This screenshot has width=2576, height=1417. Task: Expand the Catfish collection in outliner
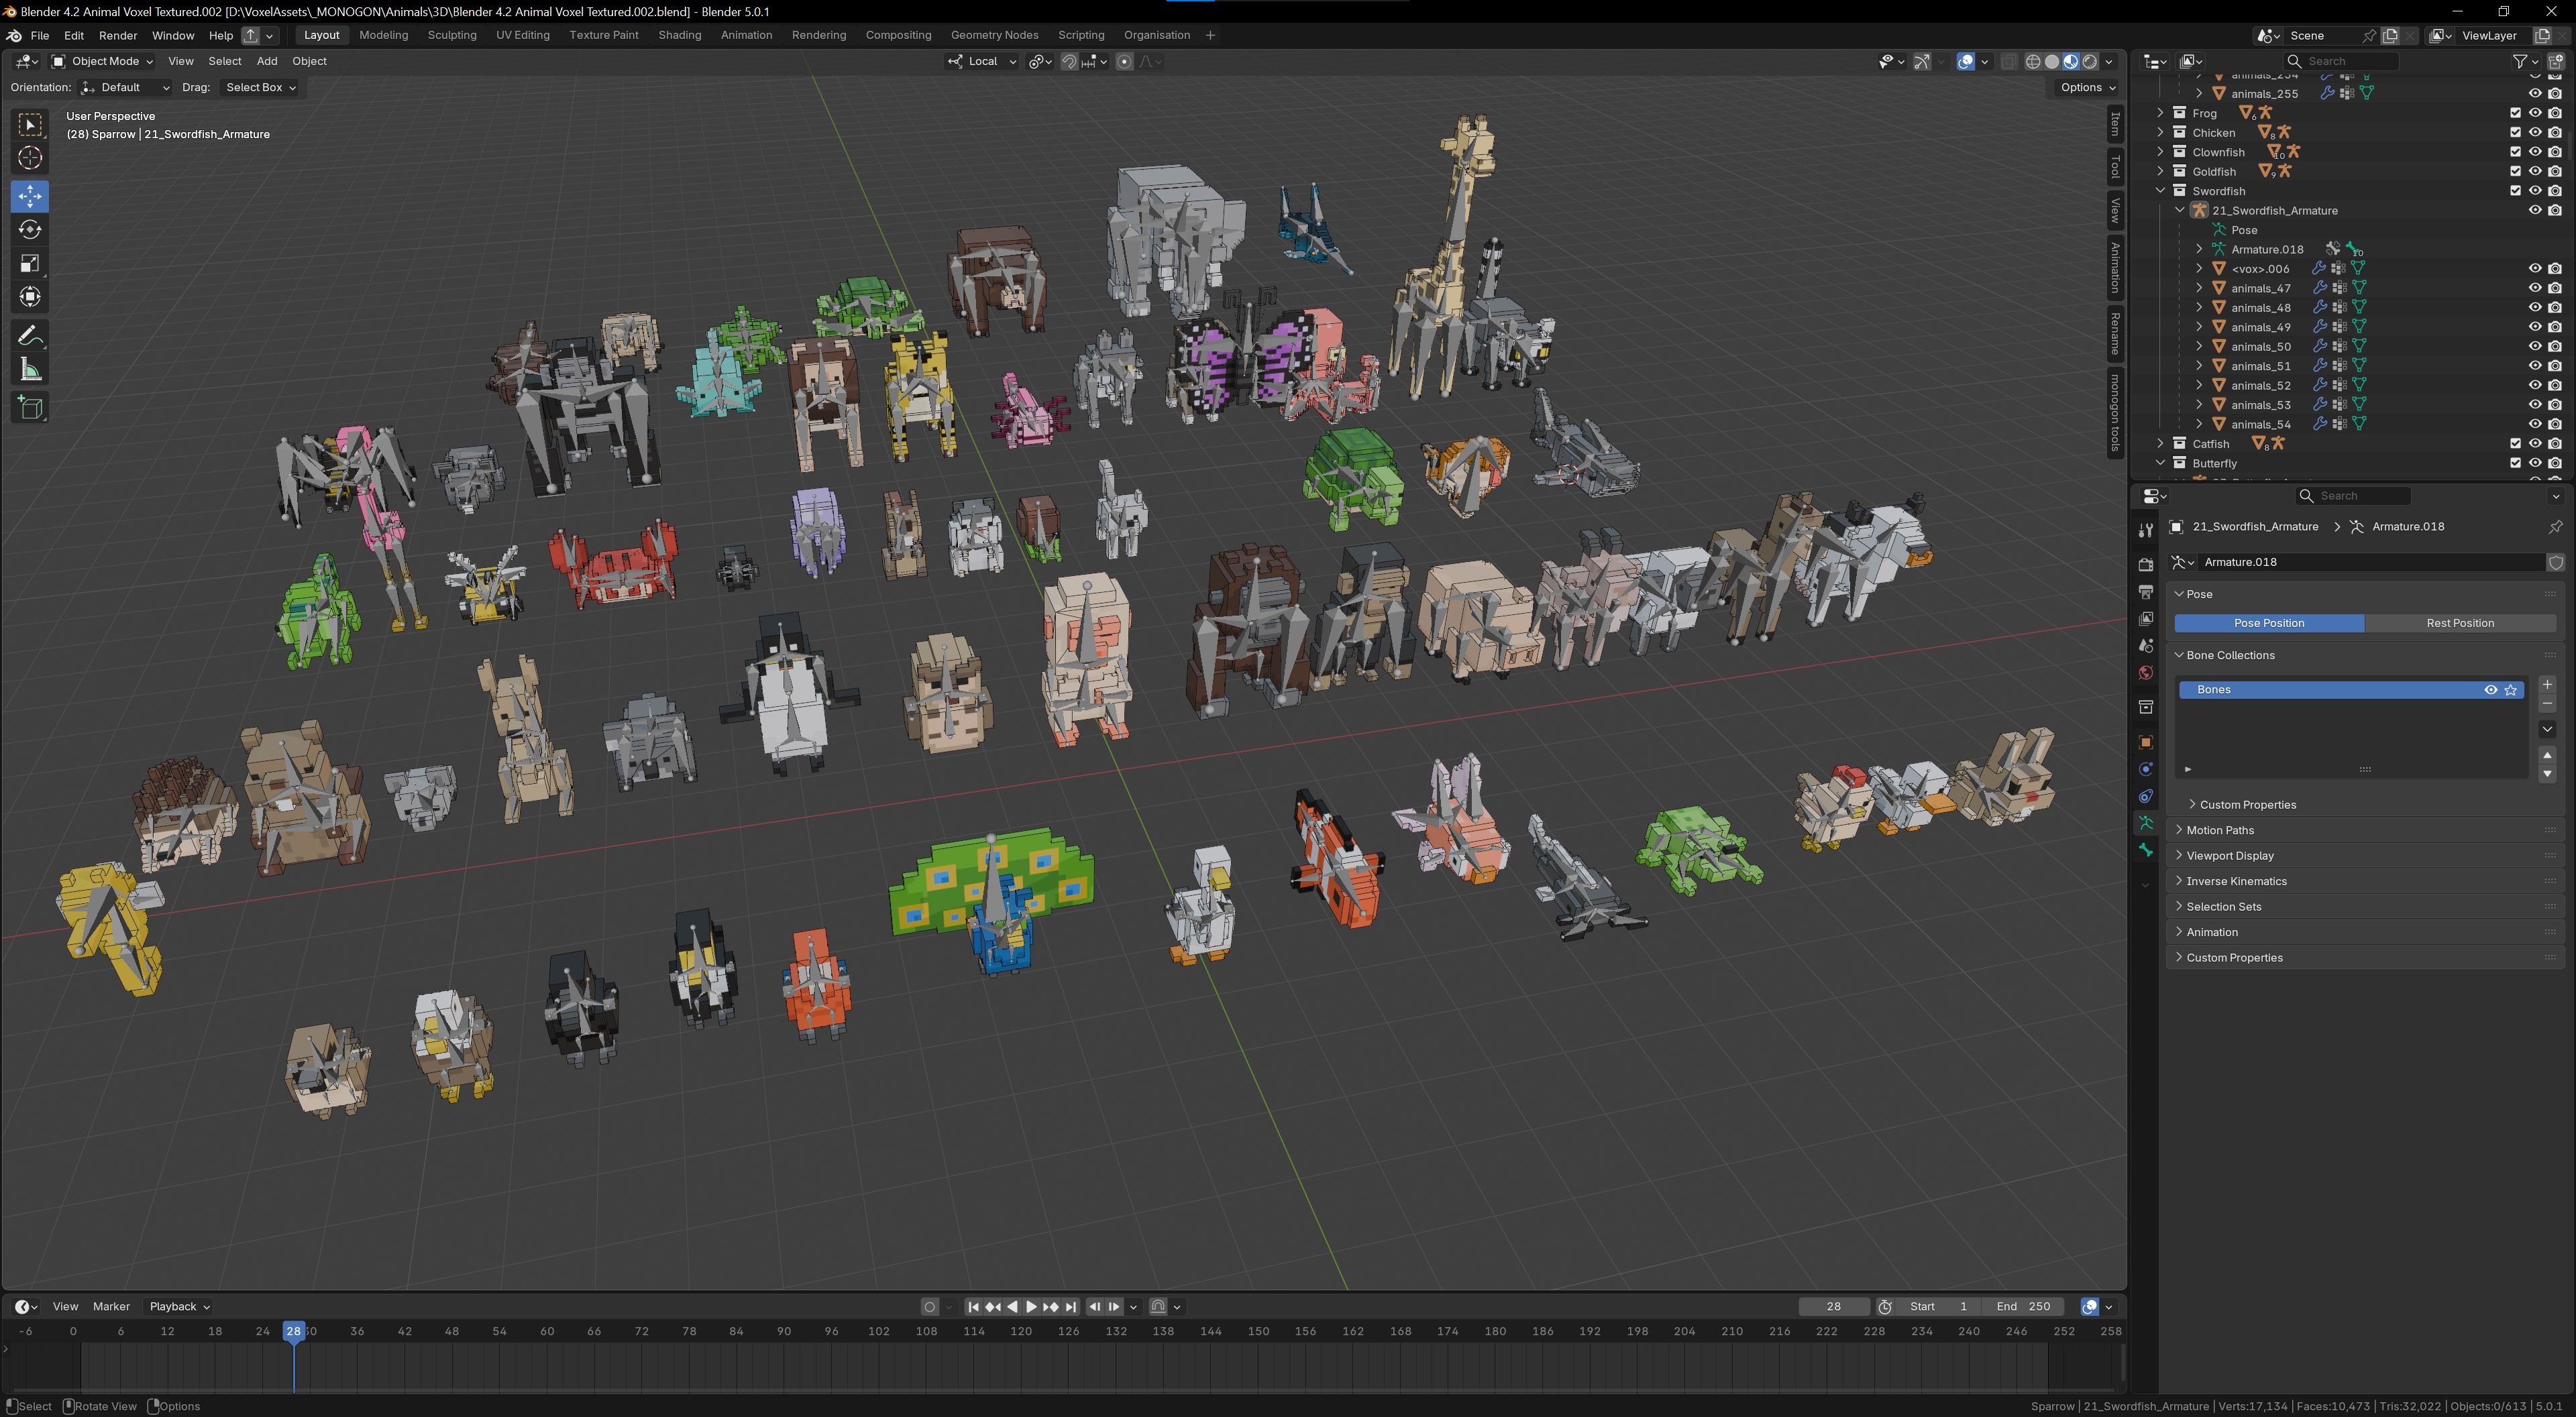2160,444
